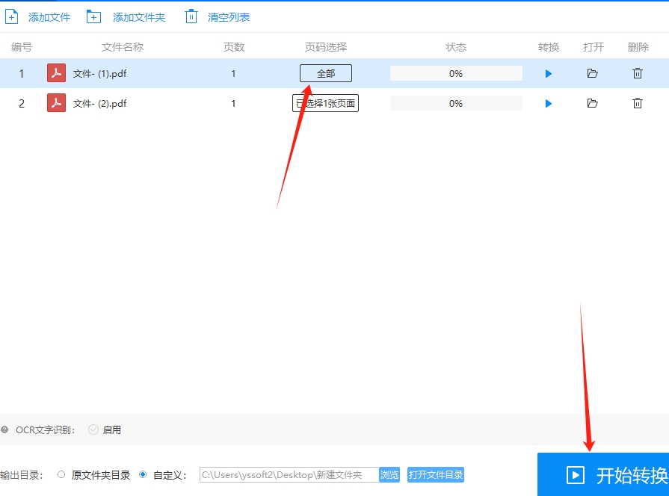Open output folder for 文件- (2).pdf
Screen dimensions: 669x496
(592, 103)
